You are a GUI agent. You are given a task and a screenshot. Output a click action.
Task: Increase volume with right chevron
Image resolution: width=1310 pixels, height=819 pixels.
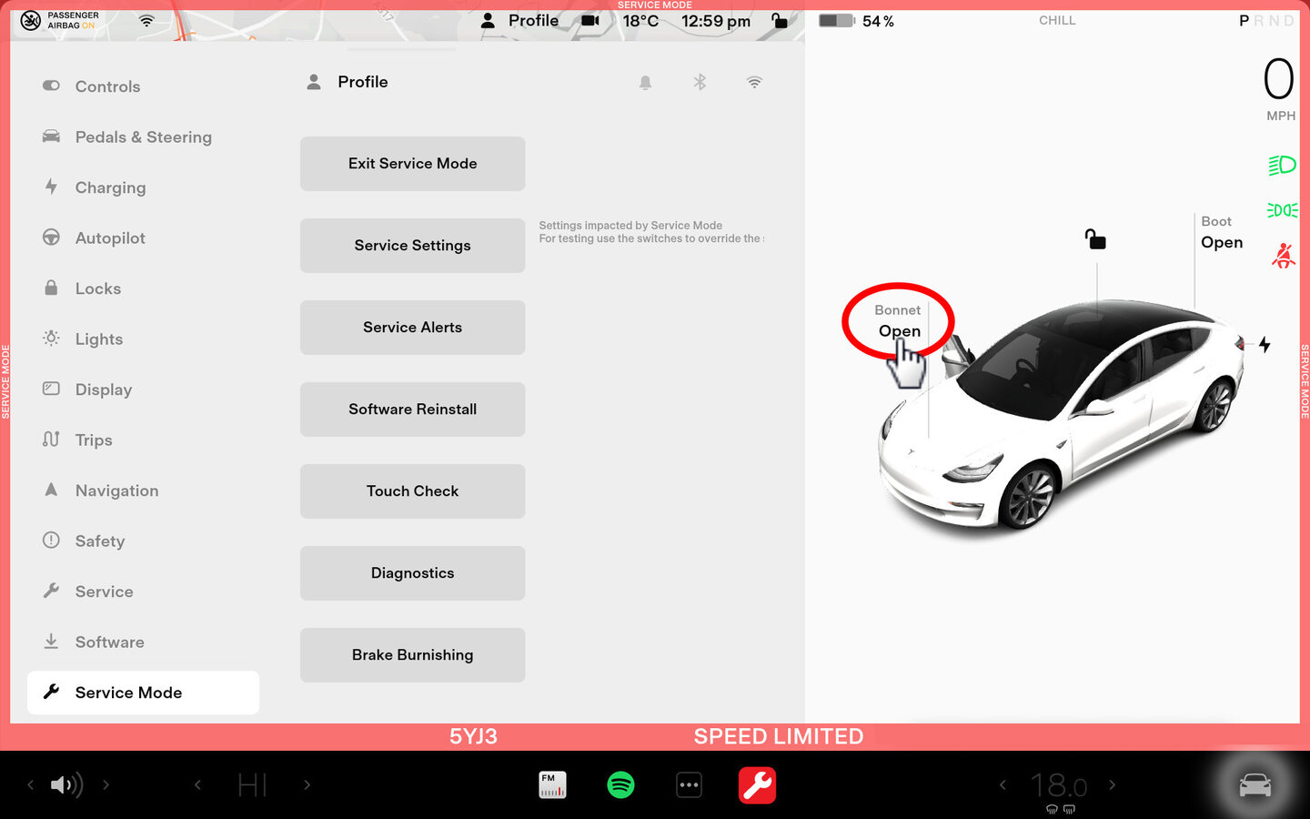[106, 784]
